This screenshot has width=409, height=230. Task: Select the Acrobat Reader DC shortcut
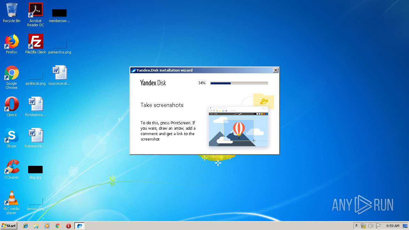click(35, 15)
